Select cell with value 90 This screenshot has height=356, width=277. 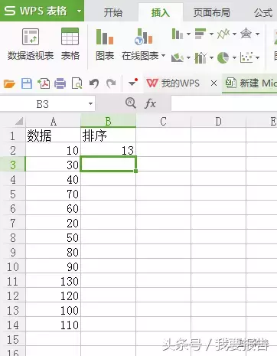point(53,266)
